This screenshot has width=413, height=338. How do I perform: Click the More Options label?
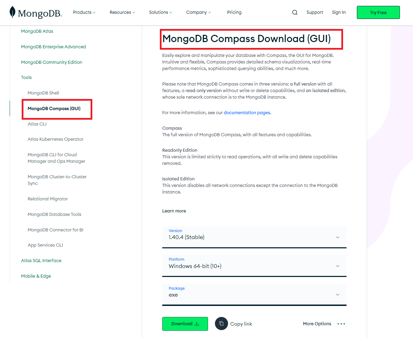click(317, 324)
